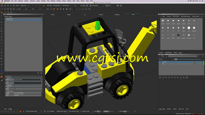
Task: Select the Select tool arrow in toolbox
Action: (2, 16)
